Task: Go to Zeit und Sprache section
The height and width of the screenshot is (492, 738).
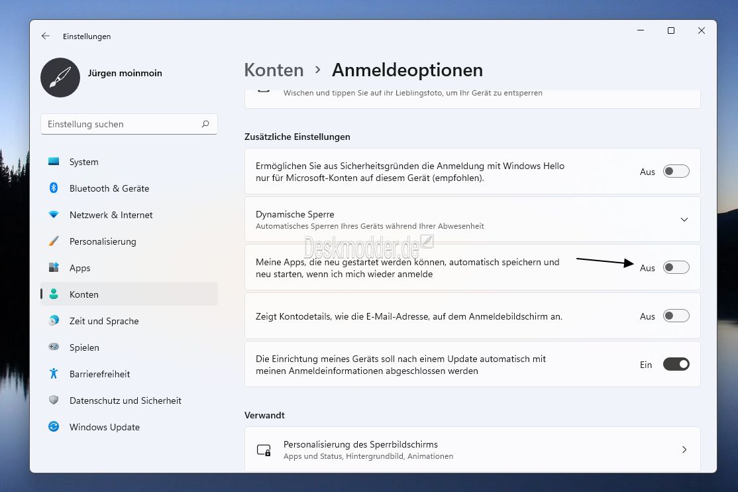Action: coord(104,321)
